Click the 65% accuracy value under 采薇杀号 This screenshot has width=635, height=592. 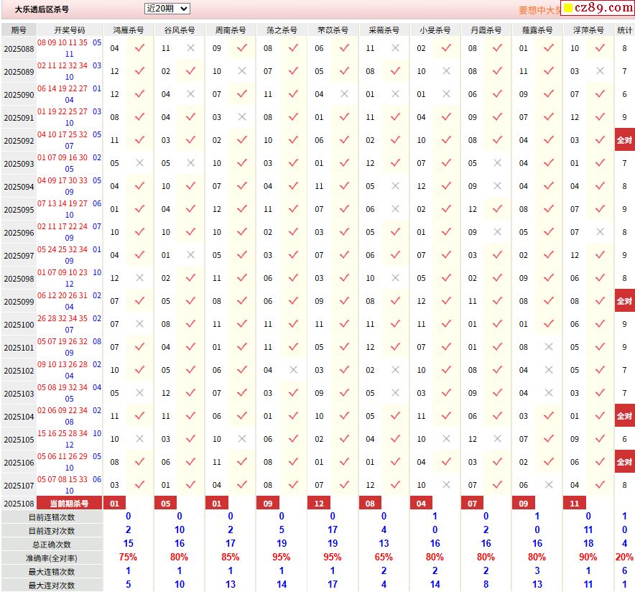[x=384, y=558]
